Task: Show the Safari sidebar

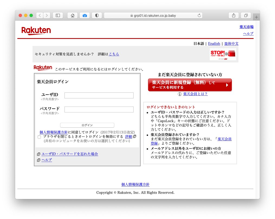Action: click(58, 15)
